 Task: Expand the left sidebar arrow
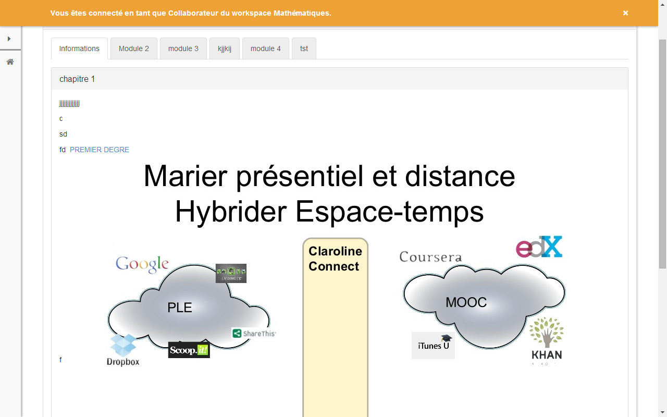[9, 39]
